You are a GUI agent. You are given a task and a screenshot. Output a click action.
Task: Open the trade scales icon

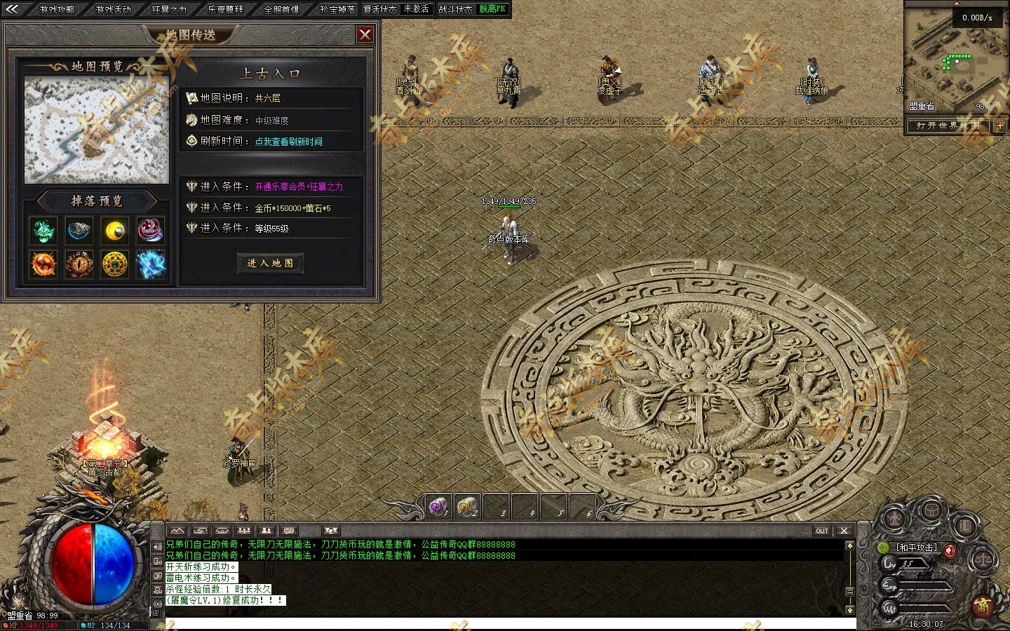pyautogui.click(x=983, y=560)
